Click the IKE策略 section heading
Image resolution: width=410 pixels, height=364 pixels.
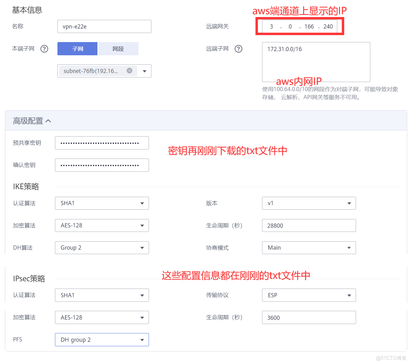tap(26, 186)
